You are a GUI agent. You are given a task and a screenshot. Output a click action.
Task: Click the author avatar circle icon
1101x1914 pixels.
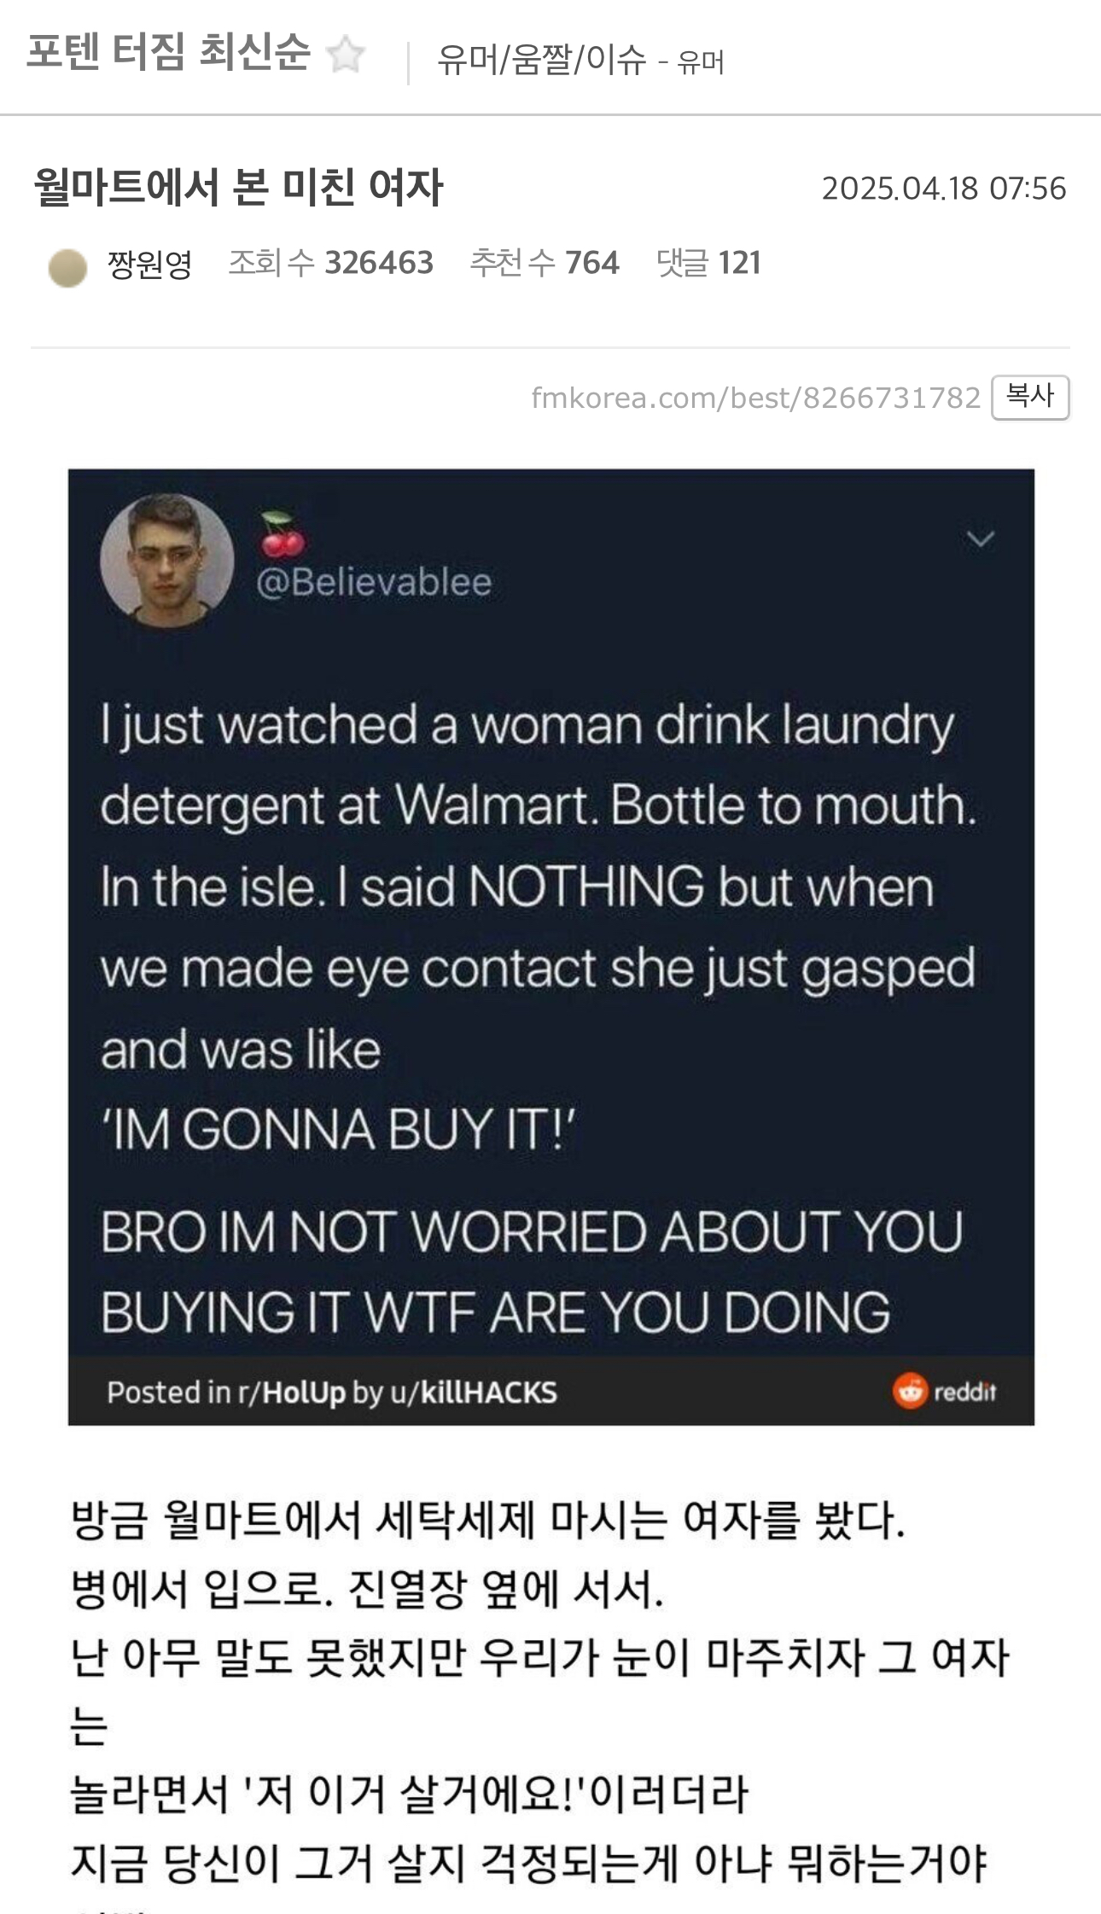(x=68, y=268)
